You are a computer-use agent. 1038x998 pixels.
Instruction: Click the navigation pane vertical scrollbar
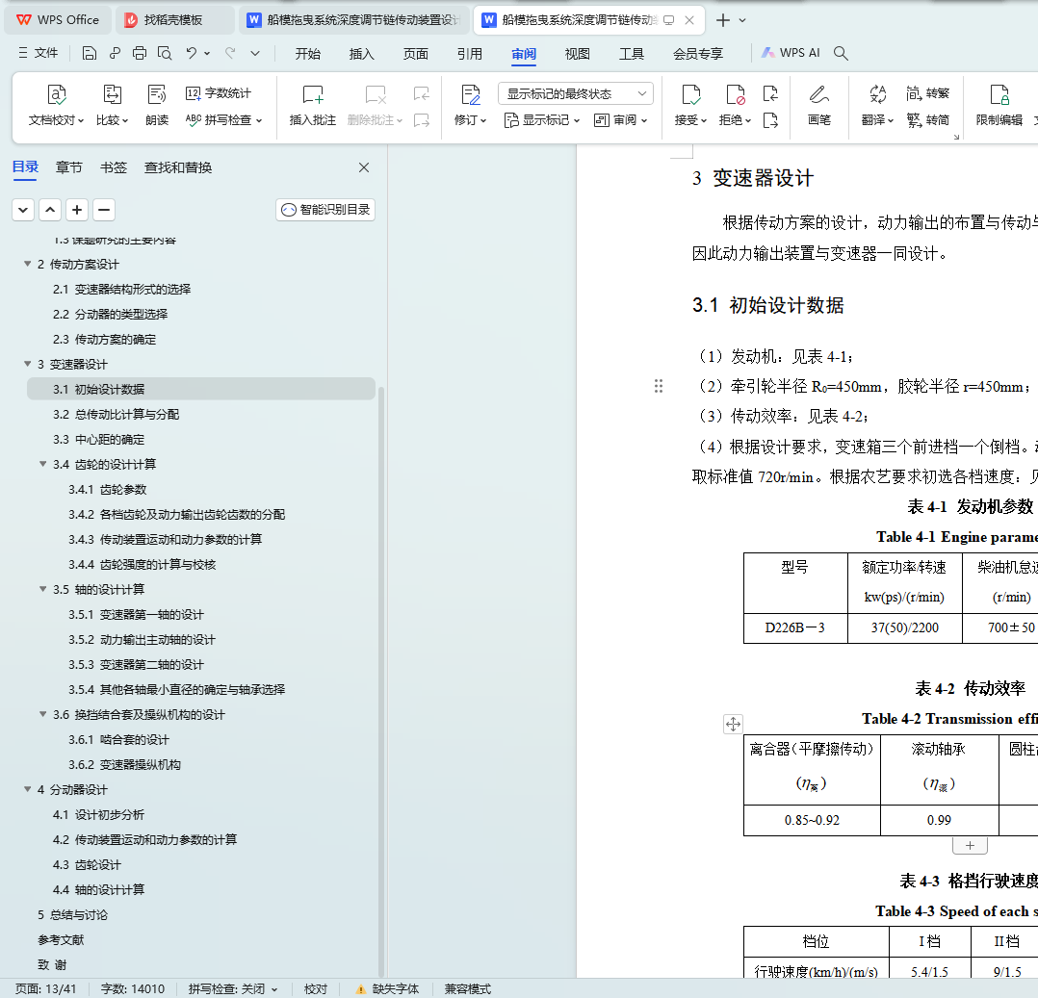pos(380,681)
